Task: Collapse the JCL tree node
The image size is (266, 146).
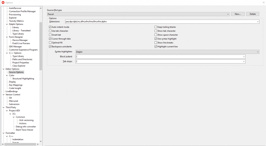Action: tap(10, 114)
